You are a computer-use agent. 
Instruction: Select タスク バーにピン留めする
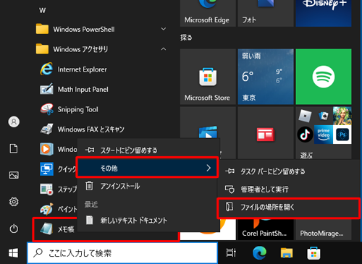click(290, 171)
